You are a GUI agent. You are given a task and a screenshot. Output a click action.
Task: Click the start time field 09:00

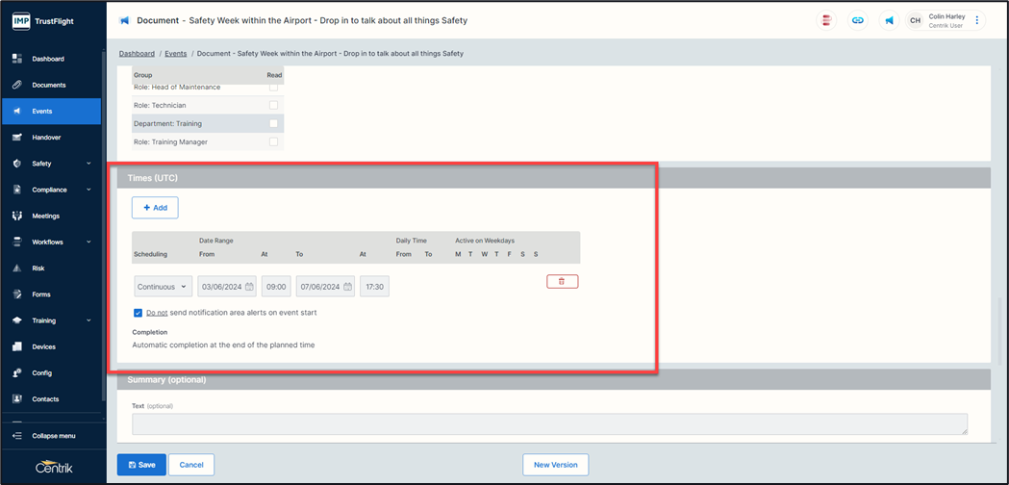coord(276,287)
